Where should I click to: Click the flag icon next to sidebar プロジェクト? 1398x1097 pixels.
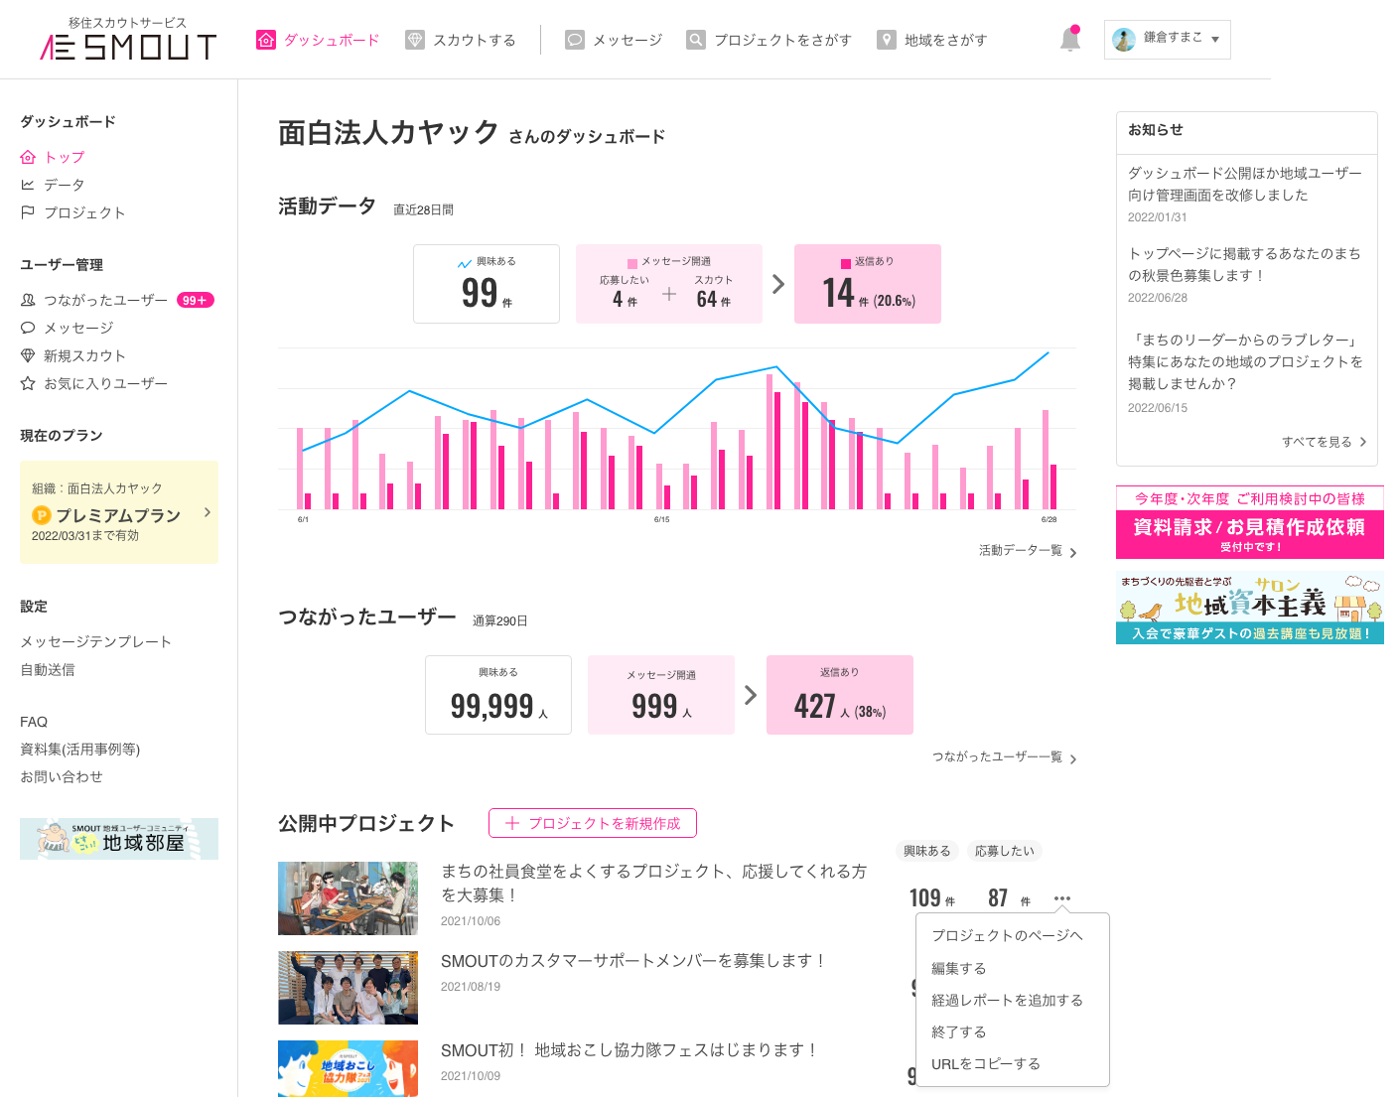pyautogui.click(x=28, y=212)
